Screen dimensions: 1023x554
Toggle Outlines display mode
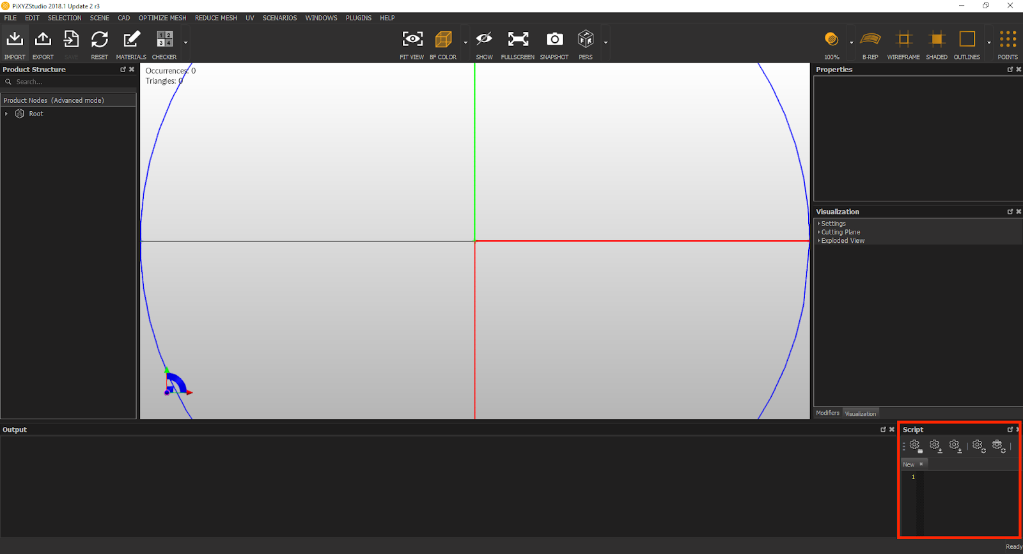click(x=967, y=40)
